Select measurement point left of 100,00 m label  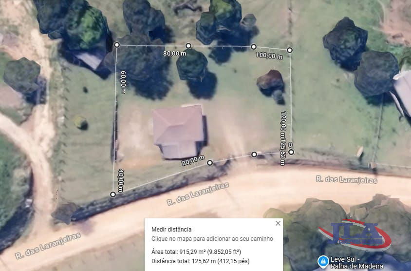[x=254, y=47]
